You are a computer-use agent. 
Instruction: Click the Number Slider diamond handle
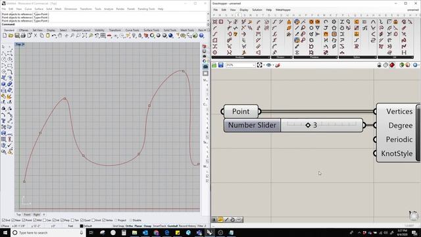click(308, 125)
